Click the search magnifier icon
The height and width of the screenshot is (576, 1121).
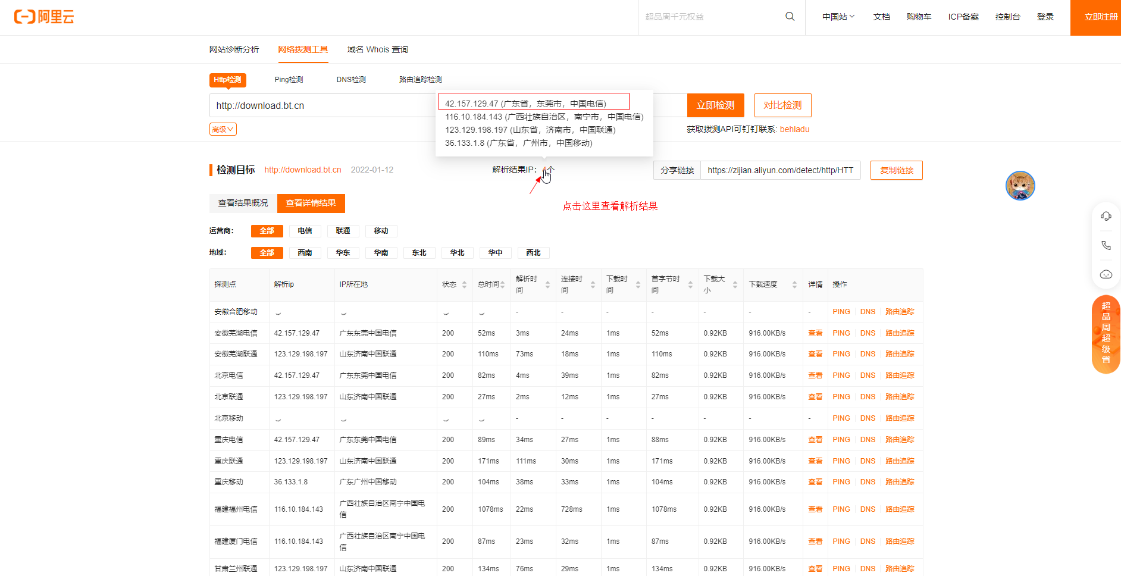tap(790, 17)
